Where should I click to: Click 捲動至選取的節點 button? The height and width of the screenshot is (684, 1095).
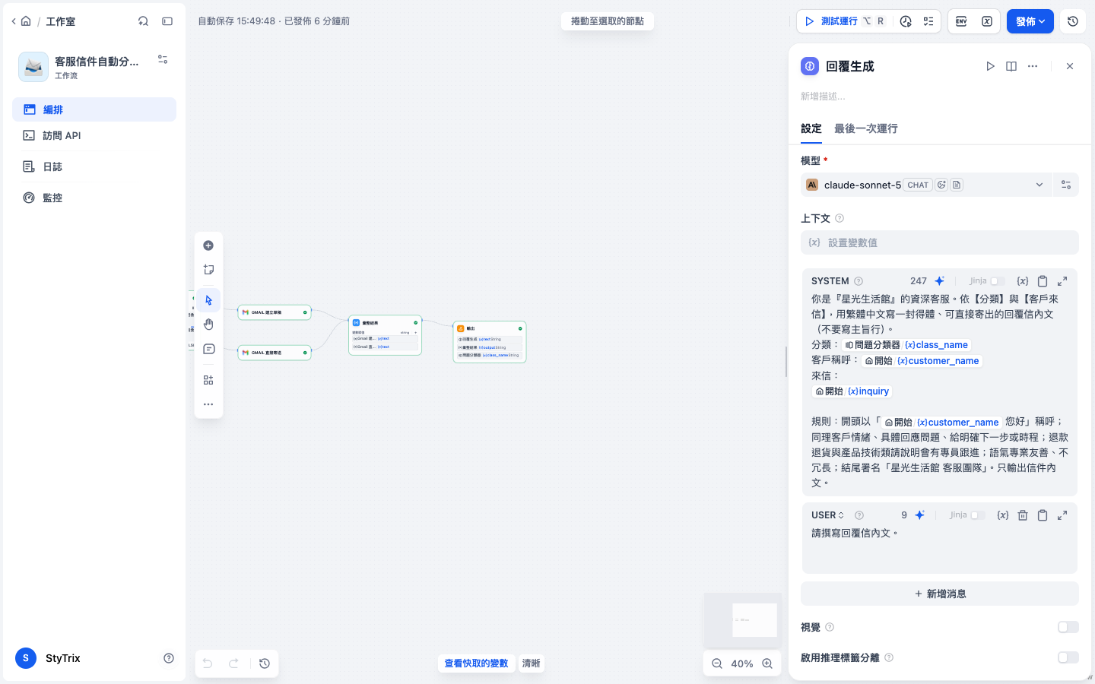point(608,21)
